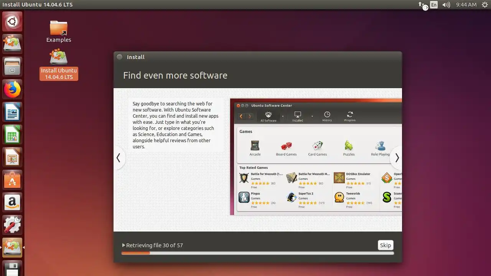Screen dimensions: 491x276
Task: Click back arrow in Software Center image
Action: [241, 116]
